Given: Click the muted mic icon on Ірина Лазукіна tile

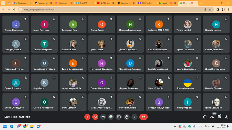Looking at the screenshot, I should point(54,19).
